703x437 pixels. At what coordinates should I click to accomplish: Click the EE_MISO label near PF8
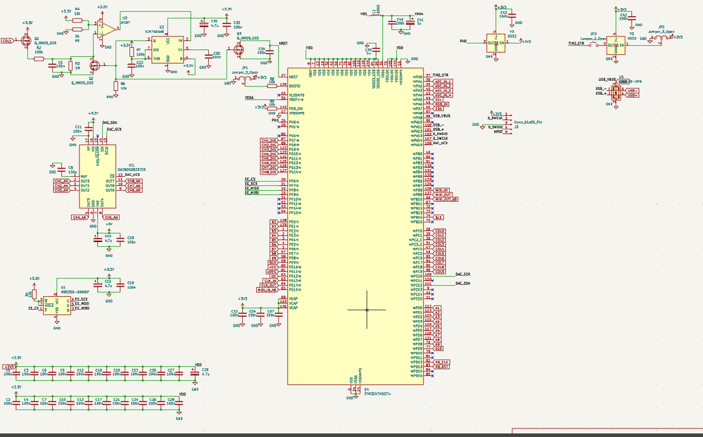point(252,189)
